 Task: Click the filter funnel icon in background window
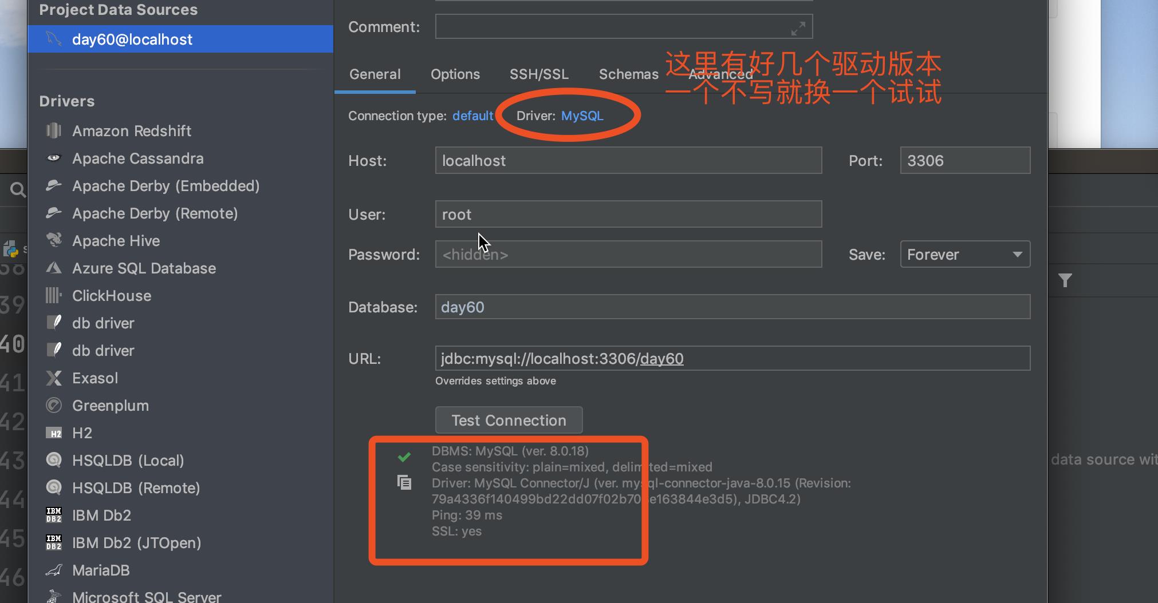(1065, 280)
